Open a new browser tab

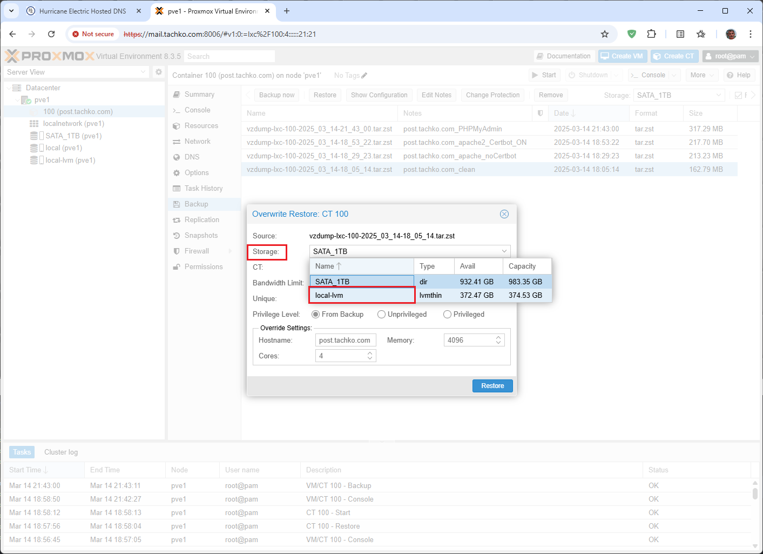click(x=287, y=11)
